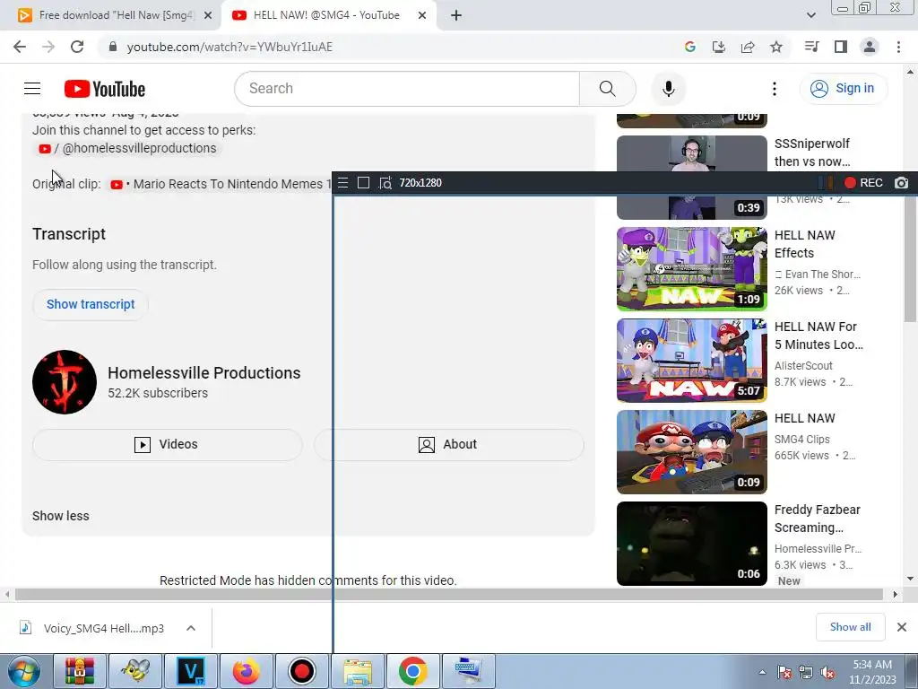The image size is (918, 689).
Task: Click Show all downloads button
Action: (x=850, y=627)
